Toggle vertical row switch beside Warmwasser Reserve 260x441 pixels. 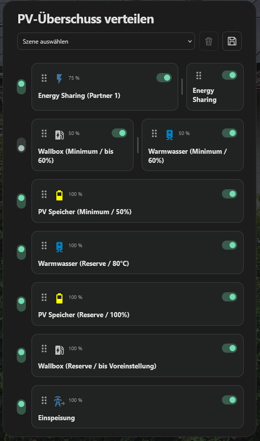pos(21,252)
